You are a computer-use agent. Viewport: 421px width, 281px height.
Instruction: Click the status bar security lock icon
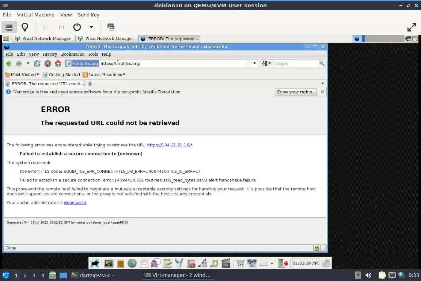click(317, 248)
